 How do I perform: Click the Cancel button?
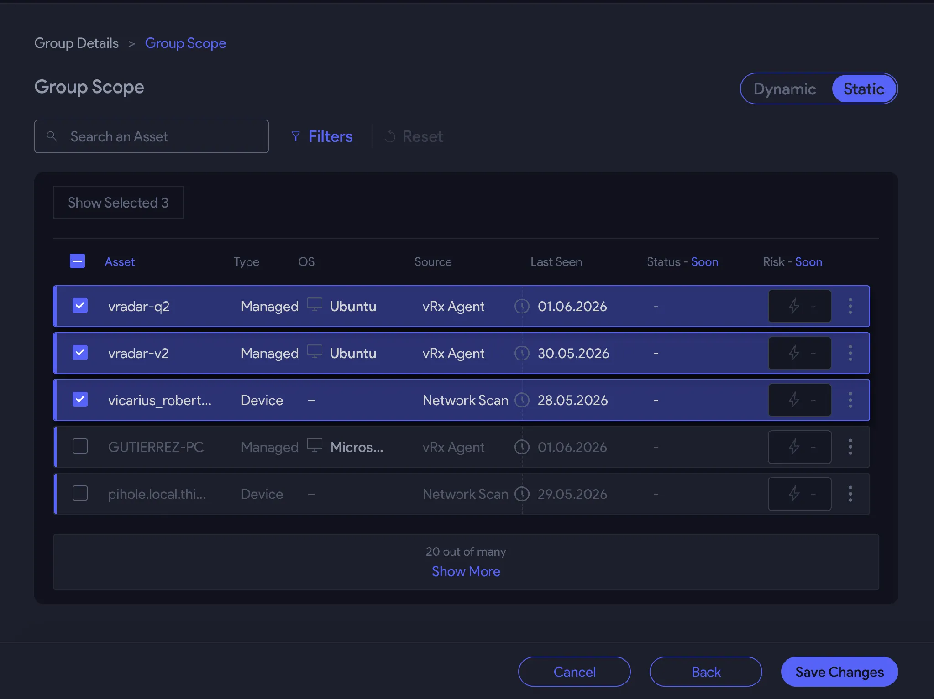click(574, 672)
